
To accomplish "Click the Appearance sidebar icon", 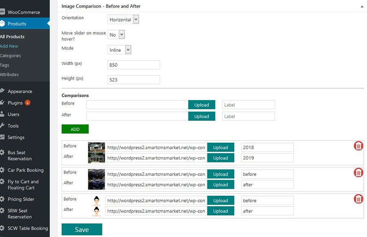I will tap(2, 91).
